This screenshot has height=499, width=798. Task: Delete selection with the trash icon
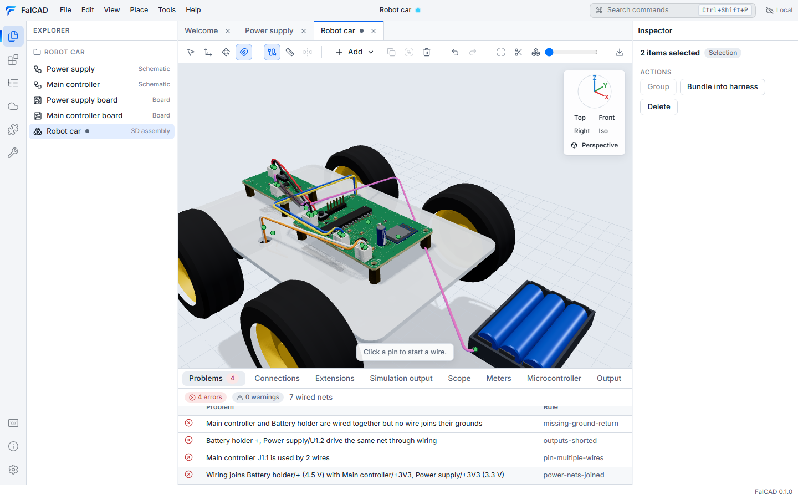point(427,52)
